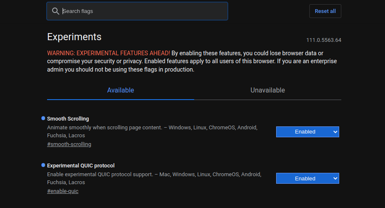
Task: Switch to the Available tab
Action: pos(120,90)
